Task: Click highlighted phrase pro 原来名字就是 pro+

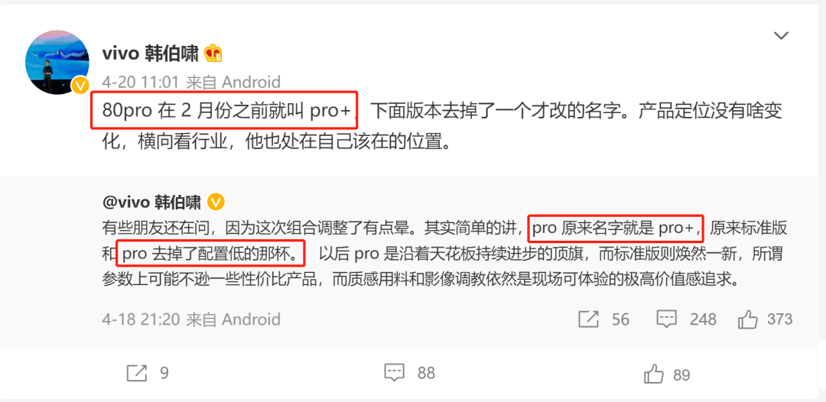Action: tap(616, 229)
